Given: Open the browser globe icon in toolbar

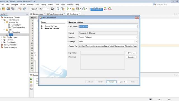Looking at the screenshot, I should point(52,9).
